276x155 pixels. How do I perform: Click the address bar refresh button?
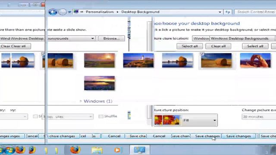(228, 12)
